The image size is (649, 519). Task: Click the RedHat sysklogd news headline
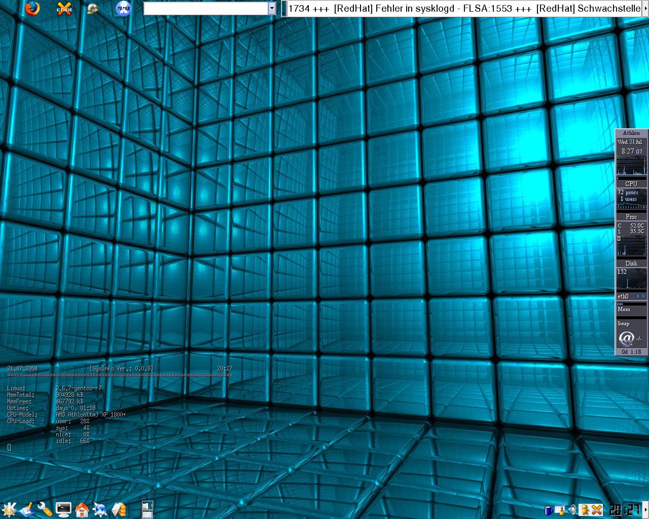click(394, 9)
